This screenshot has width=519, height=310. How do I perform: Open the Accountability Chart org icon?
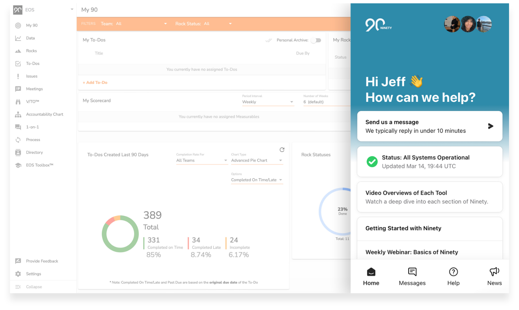tap(18, 114)
